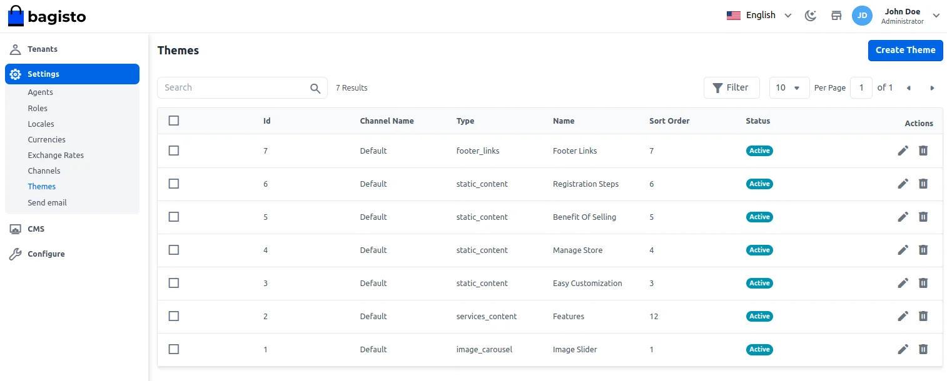
Task: Open the English language dropdown
Action: tap(759, 16)
